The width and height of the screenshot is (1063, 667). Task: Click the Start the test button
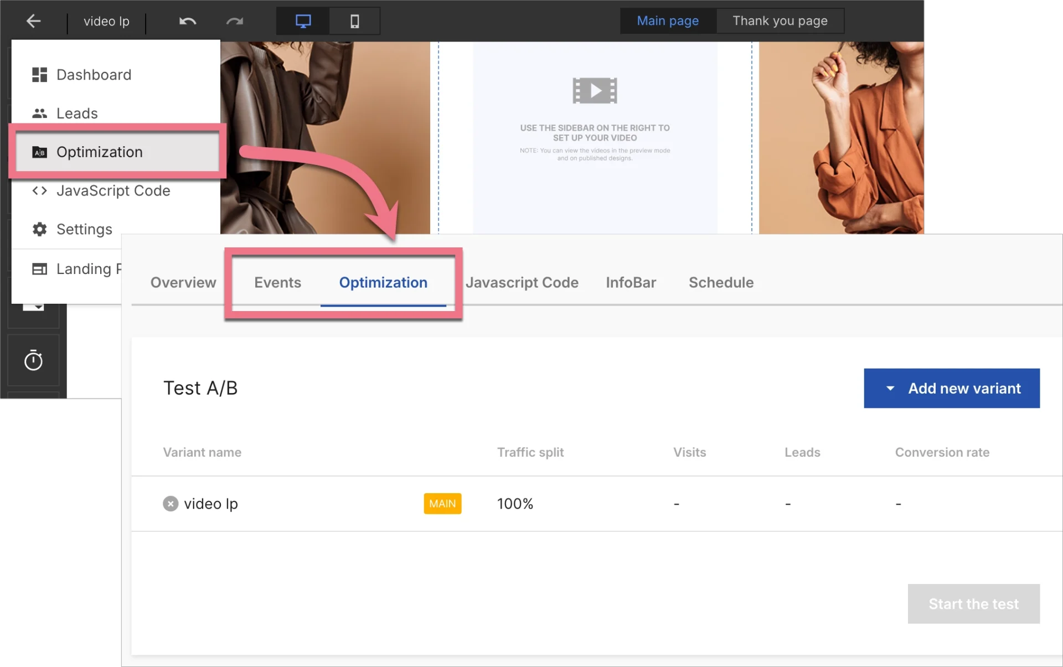coord(974,604)
